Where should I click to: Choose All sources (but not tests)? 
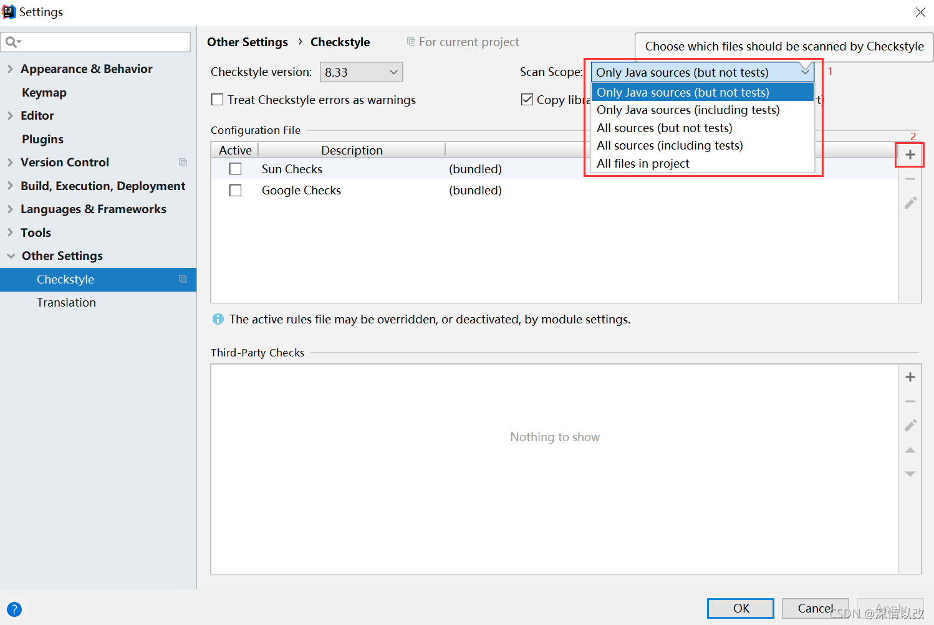703,128
